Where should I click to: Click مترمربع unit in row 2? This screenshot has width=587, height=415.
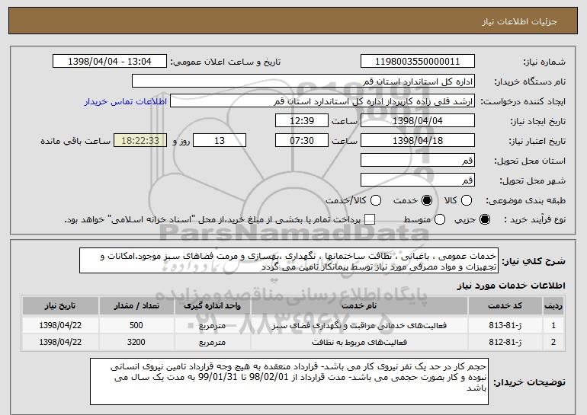click(x=212, y=343)
